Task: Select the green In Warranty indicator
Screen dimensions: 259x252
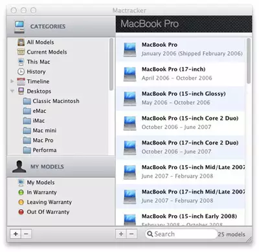Action: pyautogui.click(x=21, y=192)
